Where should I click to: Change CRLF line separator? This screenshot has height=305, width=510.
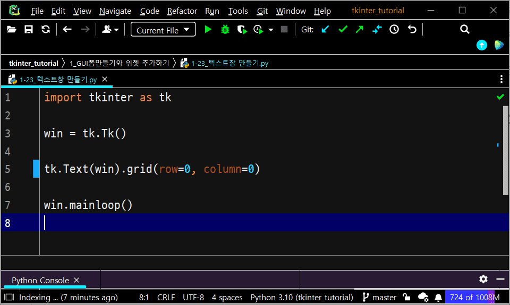[x=166, y=298]
